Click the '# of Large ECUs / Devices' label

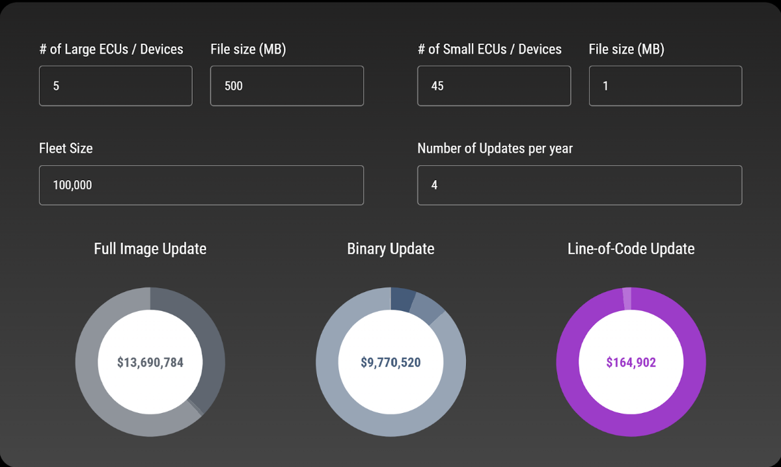coord(111,49)
